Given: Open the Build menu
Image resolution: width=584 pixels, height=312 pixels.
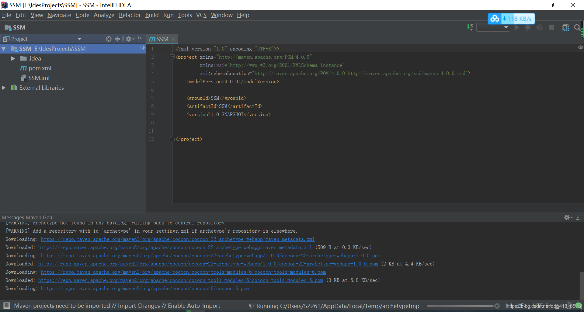Looking at the screenshot, I should (x=152, y=15).
